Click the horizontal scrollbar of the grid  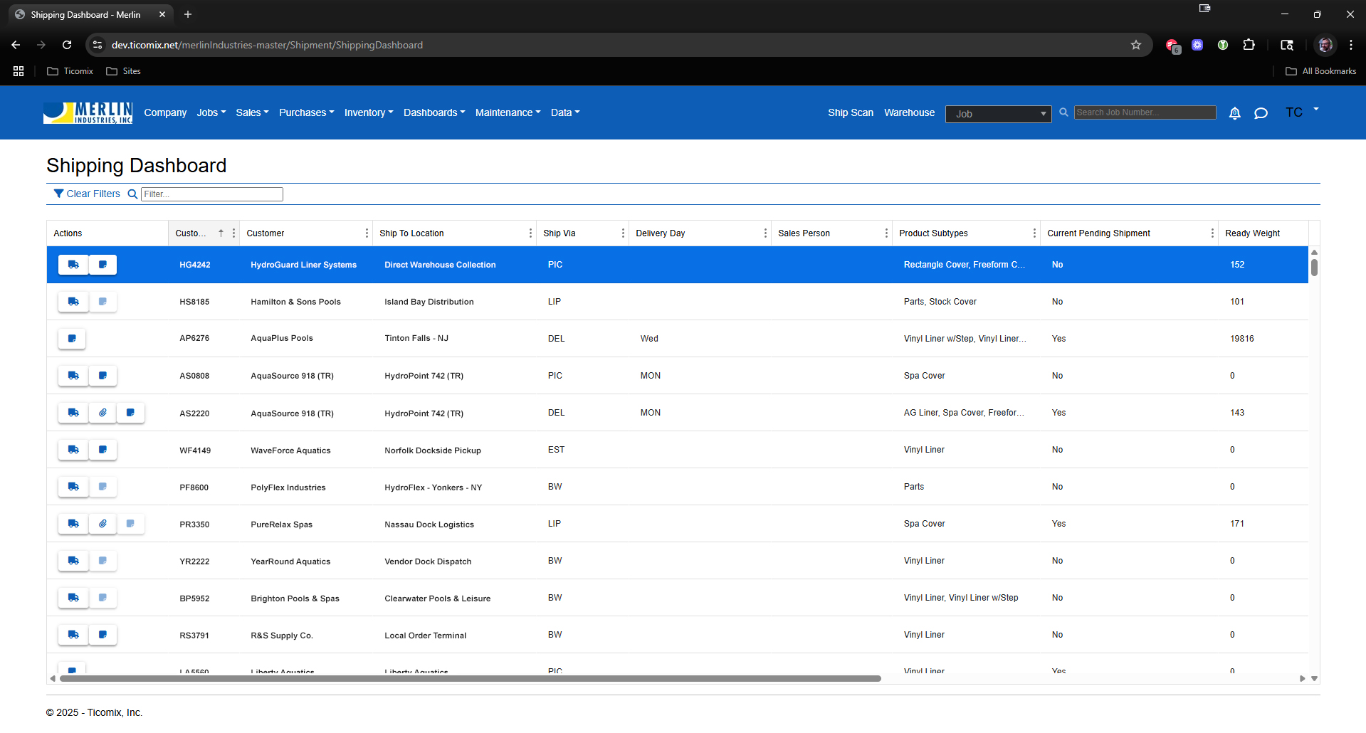(x=470, y=679)
